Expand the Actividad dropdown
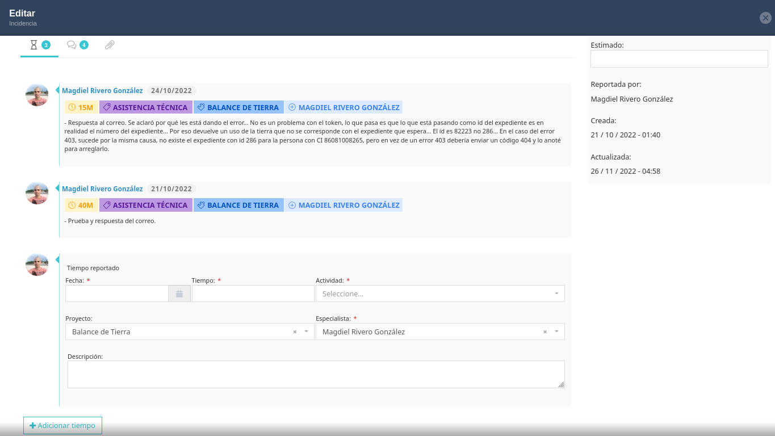This screenshot has height=436, width=775. [556, 294]
